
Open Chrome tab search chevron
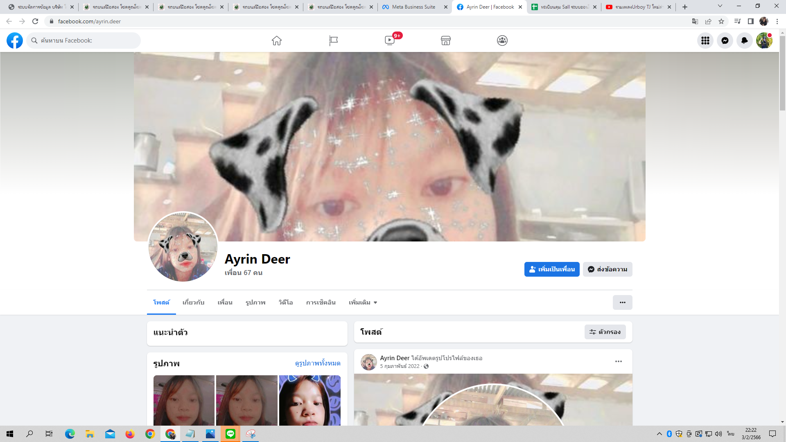[720, 6]
